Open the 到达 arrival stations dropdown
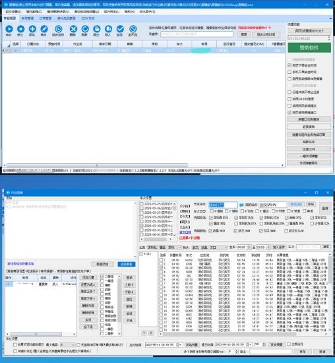 click(226, 247)
